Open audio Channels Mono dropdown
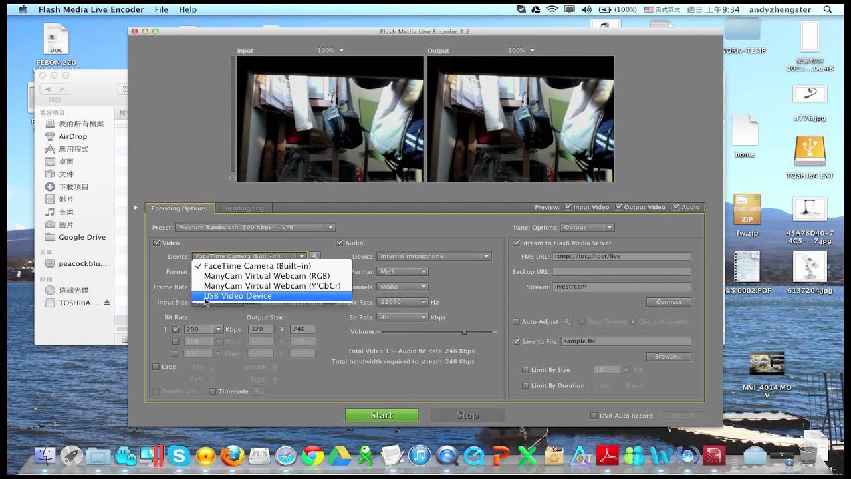The height and width of the screenshot is (479, 851). (402, 287)
